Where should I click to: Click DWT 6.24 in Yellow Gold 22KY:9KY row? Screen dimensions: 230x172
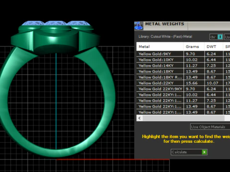[x=211, y=89]
